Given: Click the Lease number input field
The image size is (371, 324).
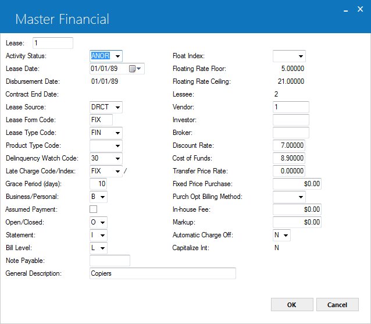Looking at the screenshot, I should coord(53,43).
